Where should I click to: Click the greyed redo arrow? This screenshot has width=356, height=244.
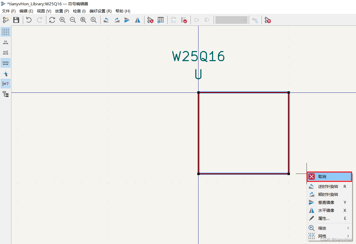pos(40,20)
